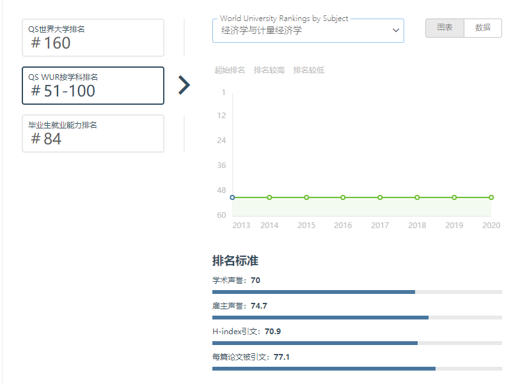Screen dimensions: 520x384
Task: Click the 2013 x-axis year label
Action: (x=241, y=226)
